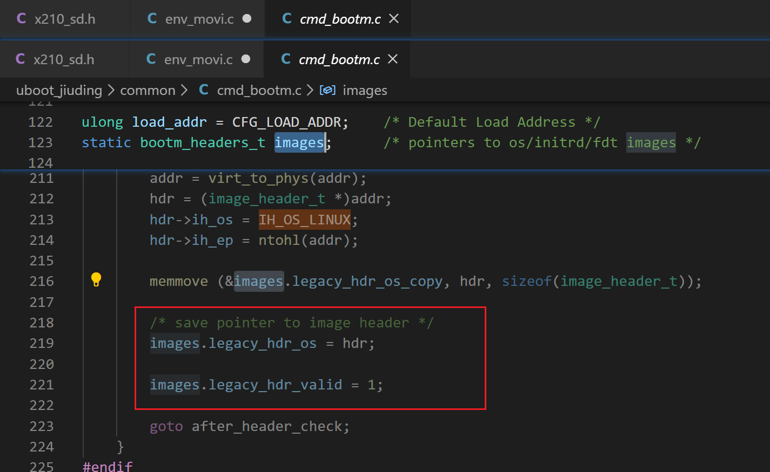Close the cmd_bootm.c tab in the top tab row
Image resolution: width=770 pixels, height=472 pixels.
[394, 19]
